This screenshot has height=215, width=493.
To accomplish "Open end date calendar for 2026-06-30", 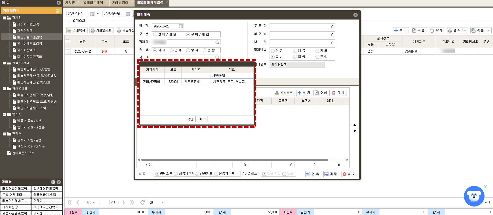I will point(128,14).
